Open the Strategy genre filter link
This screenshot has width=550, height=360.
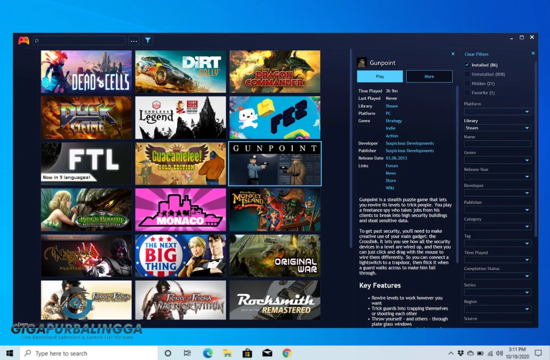point(393,121)
